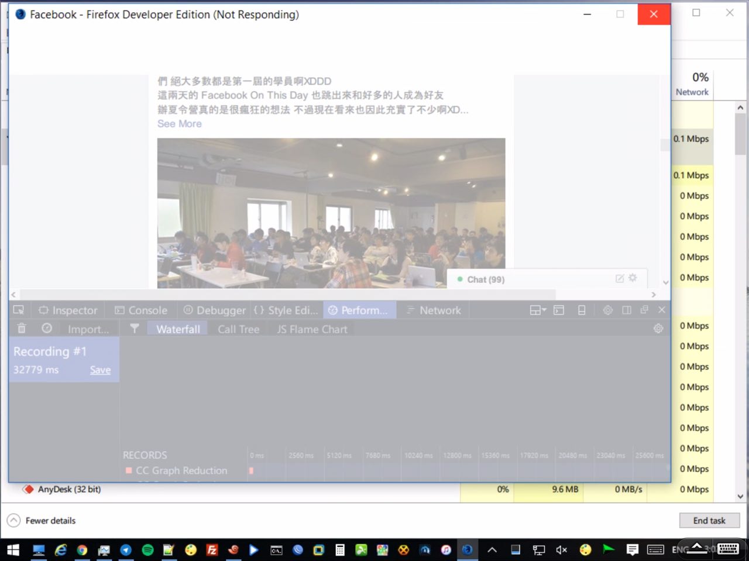749x561 pixels.
Task: Click the filter funnel icon
Action: tap(135, 329)
